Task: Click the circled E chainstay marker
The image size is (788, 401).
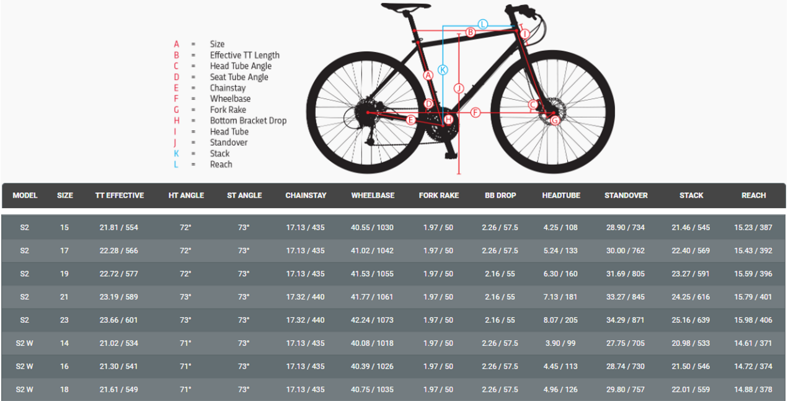Action: (410, 120)
